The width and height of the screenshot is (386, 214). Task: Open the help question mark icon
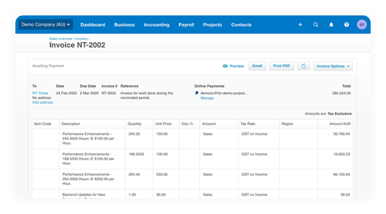(347, 25)
